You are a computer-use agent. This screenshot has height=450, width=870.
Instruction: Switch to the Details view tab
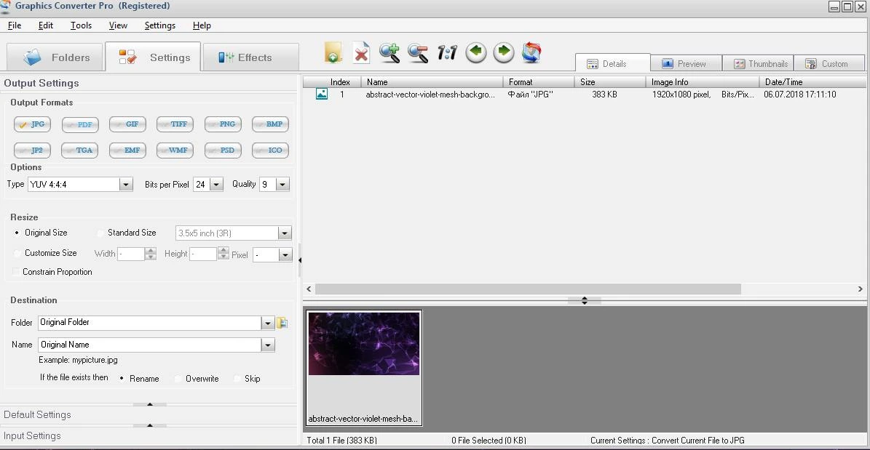(612, 63)
